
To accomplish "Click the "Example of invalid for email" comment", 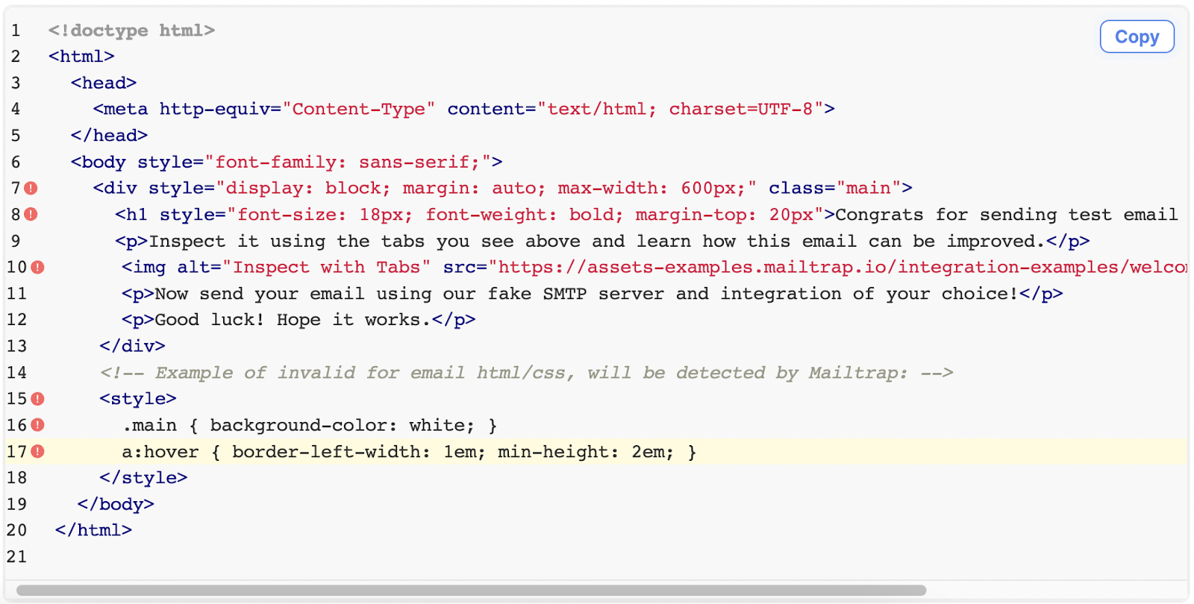I will pyautogui.click(x=526, y=373).
